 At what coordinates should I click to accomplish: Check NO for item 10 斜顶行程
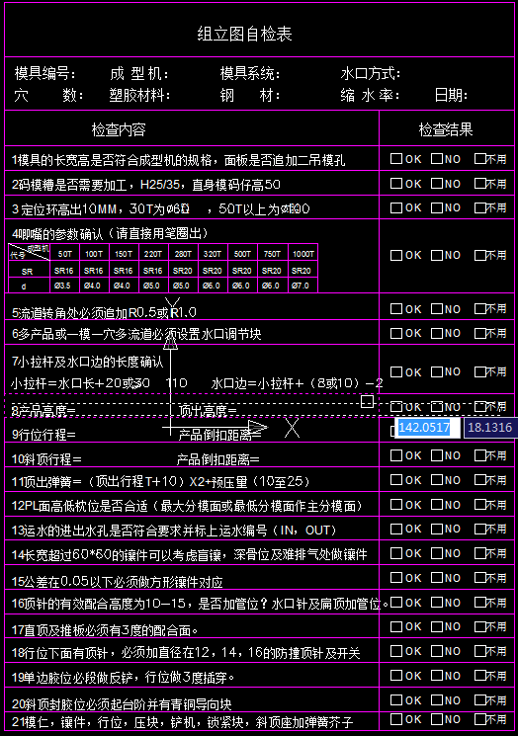tap(436, 455)
